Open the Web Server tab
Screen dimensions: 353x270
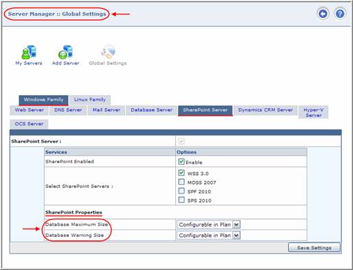(x=29, y=110)
